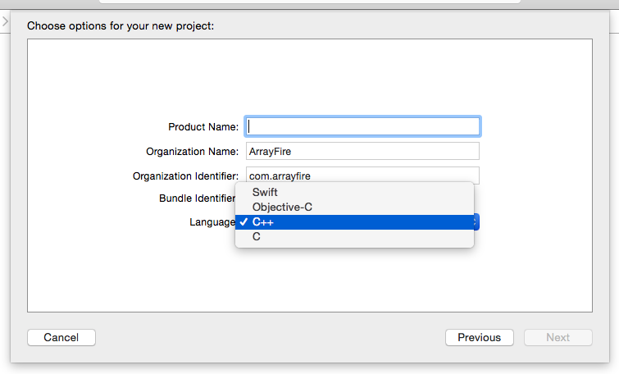The height and width of the screenshot is (374, 619).
Task: Click the Language popup arrows
Action: coord(476,222)
